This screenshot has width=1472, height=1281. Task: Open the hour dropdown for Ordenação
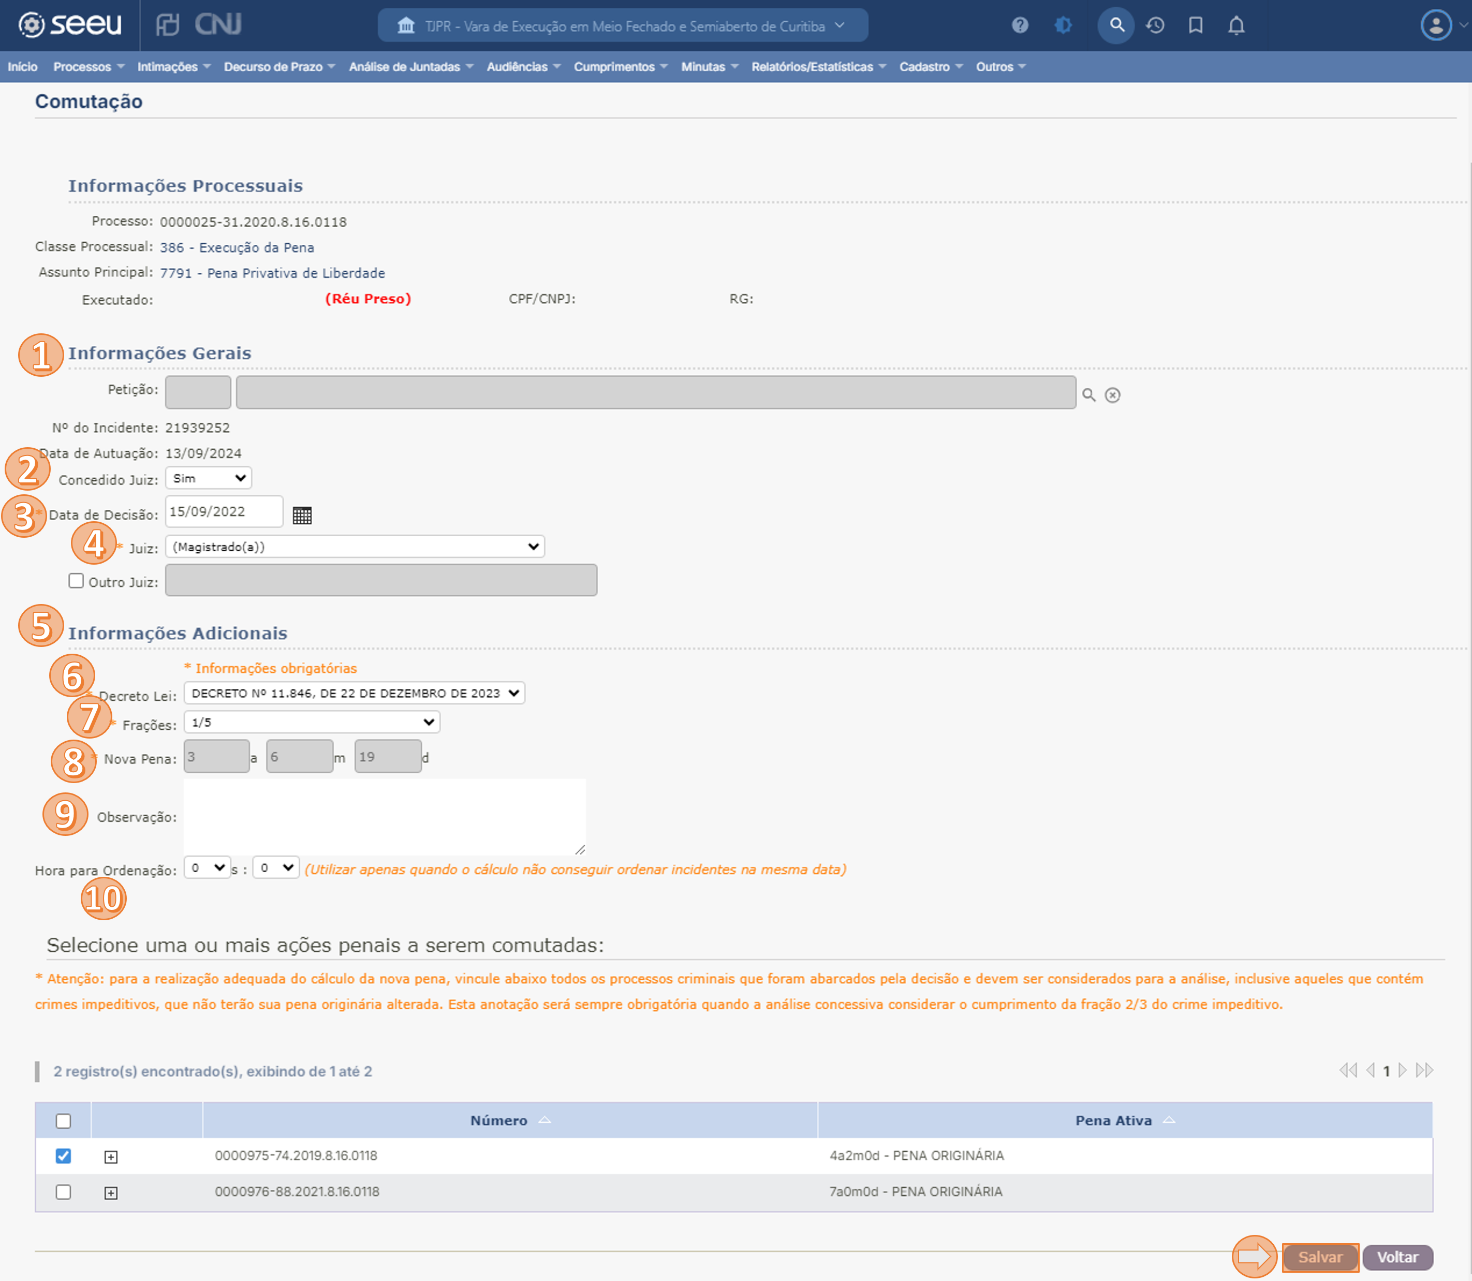pos(208,868)
